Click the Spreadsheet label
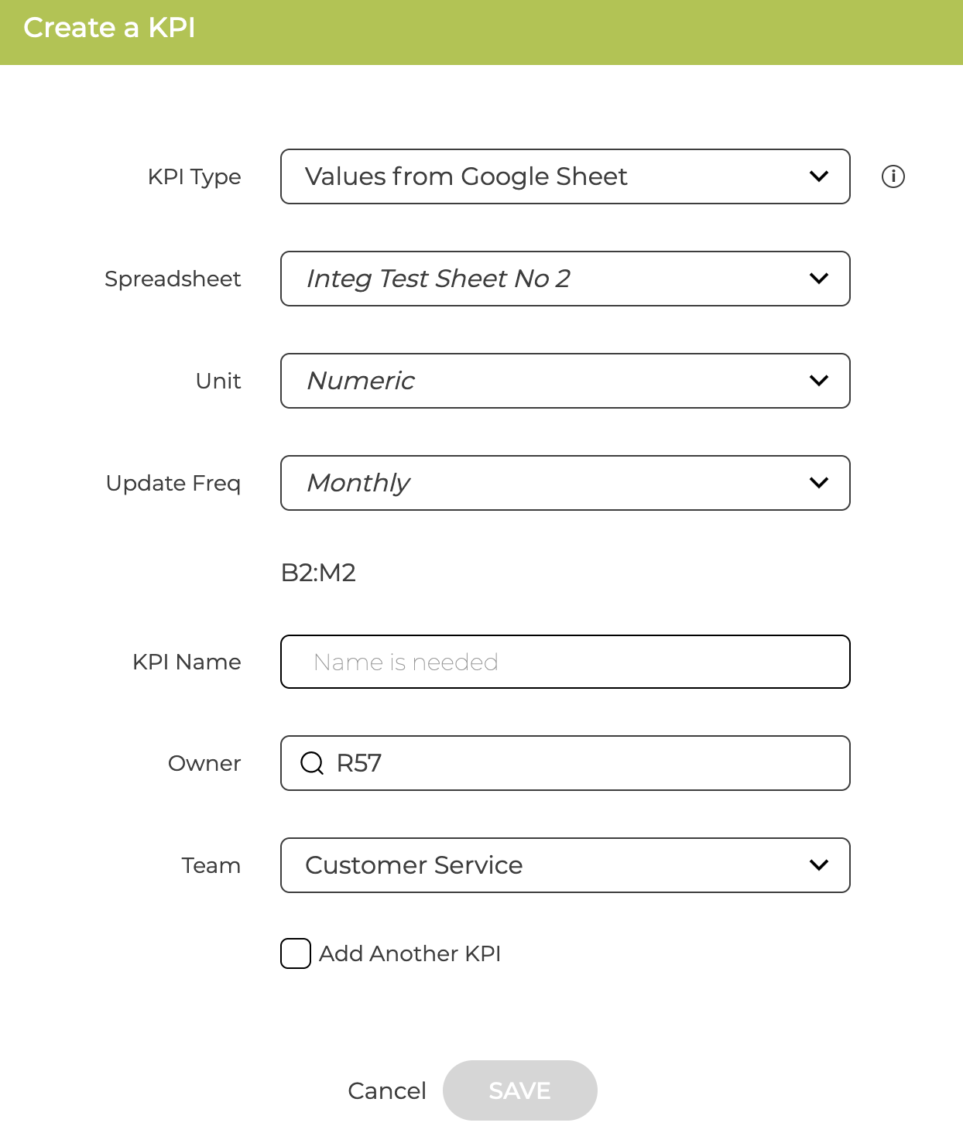 (173, 279)
